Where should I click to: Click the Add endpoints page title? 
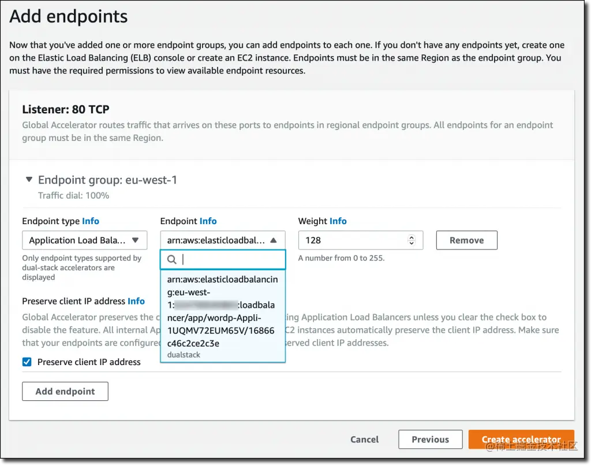point(69,17)
